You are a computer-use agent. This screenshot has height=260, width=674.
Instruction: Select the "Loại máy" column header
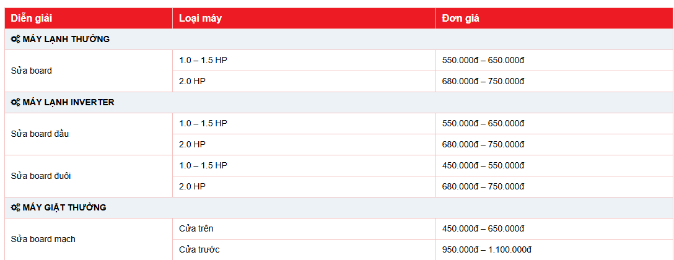pos(200,18)
